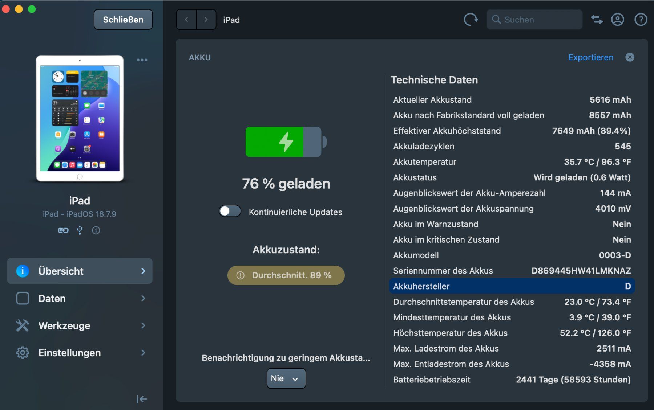Click the USB connection icon under iPad
Screen dimensions: 654x410
[x=80, y=230]
